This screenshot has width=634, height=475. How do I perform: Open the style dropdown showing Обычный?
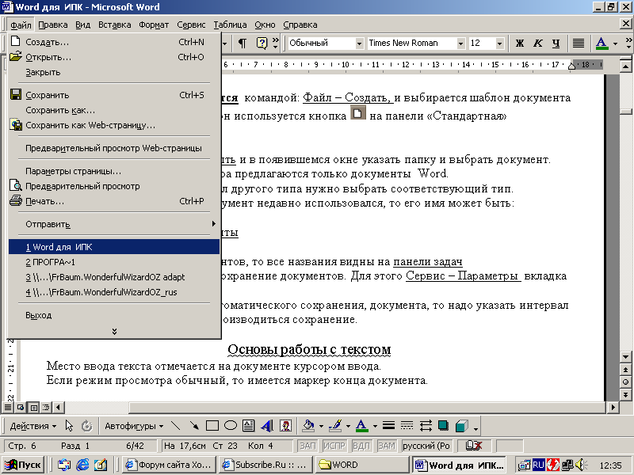[x=359, y=44]
